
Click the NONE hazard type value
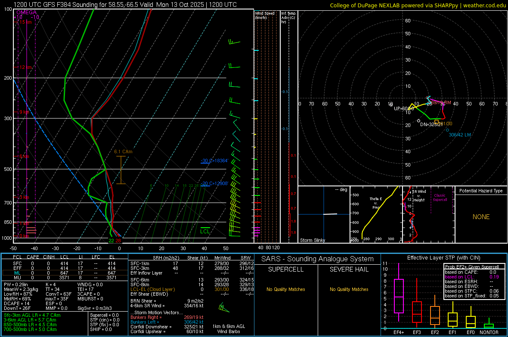pos(481,217)
